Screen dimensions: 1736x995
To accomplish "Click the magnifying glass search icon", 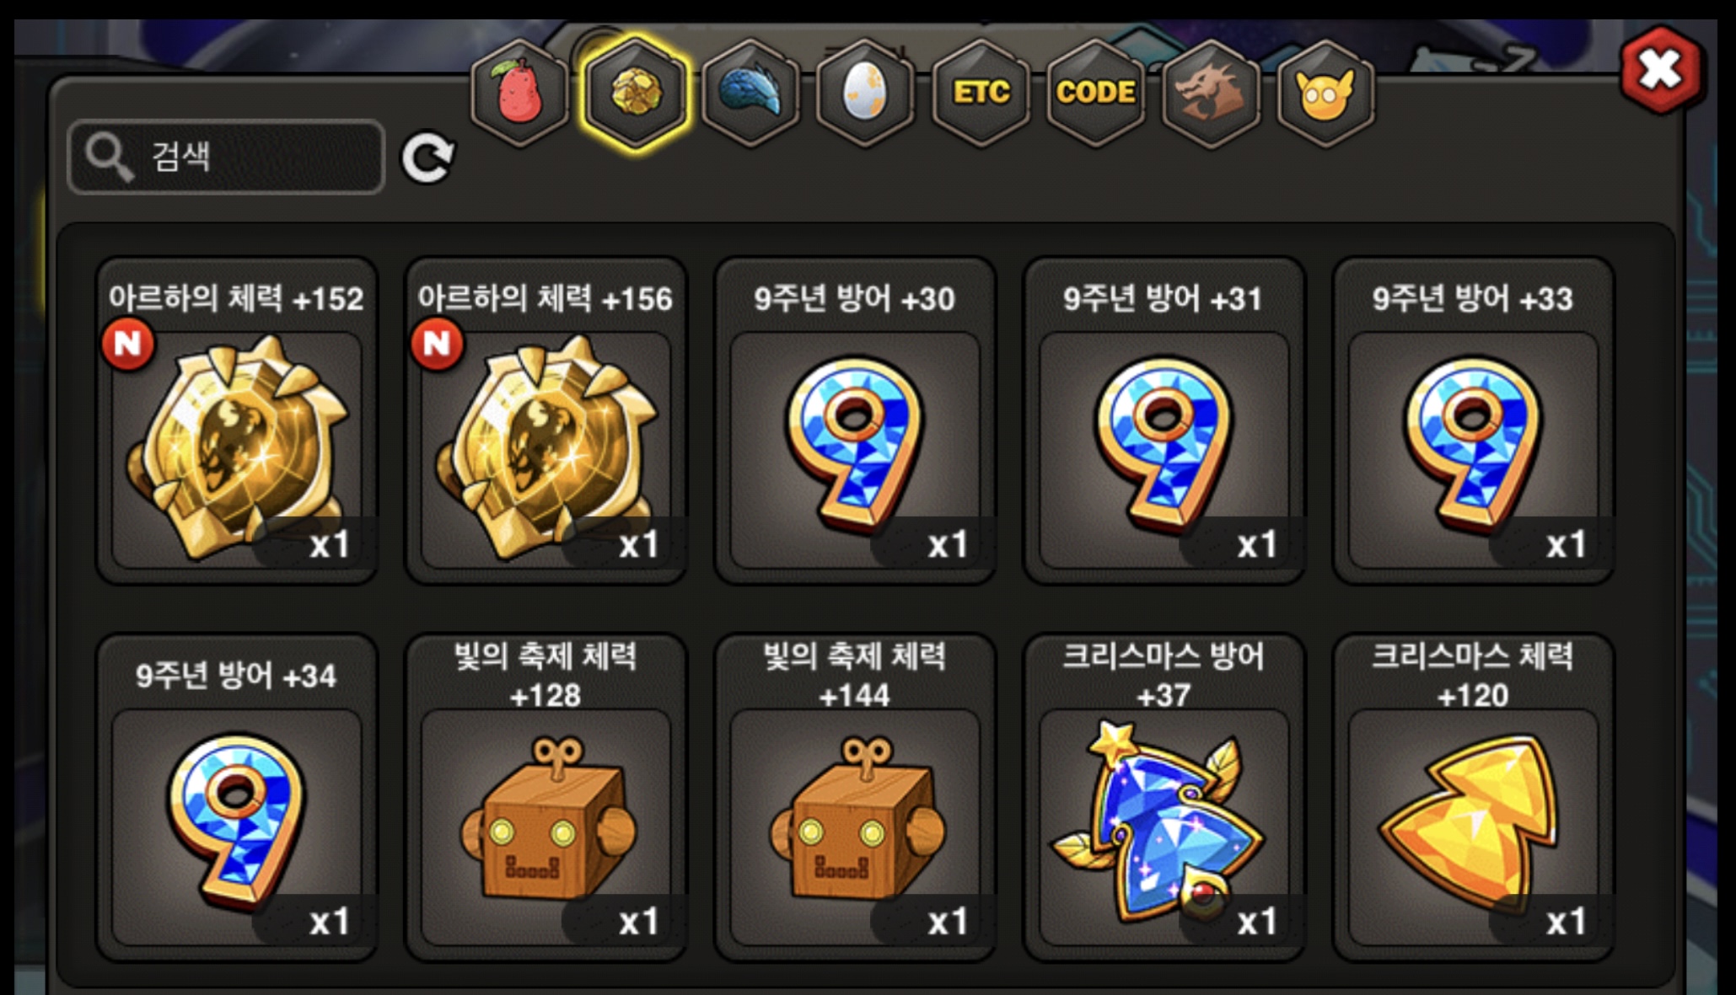I will click(109, 157).
